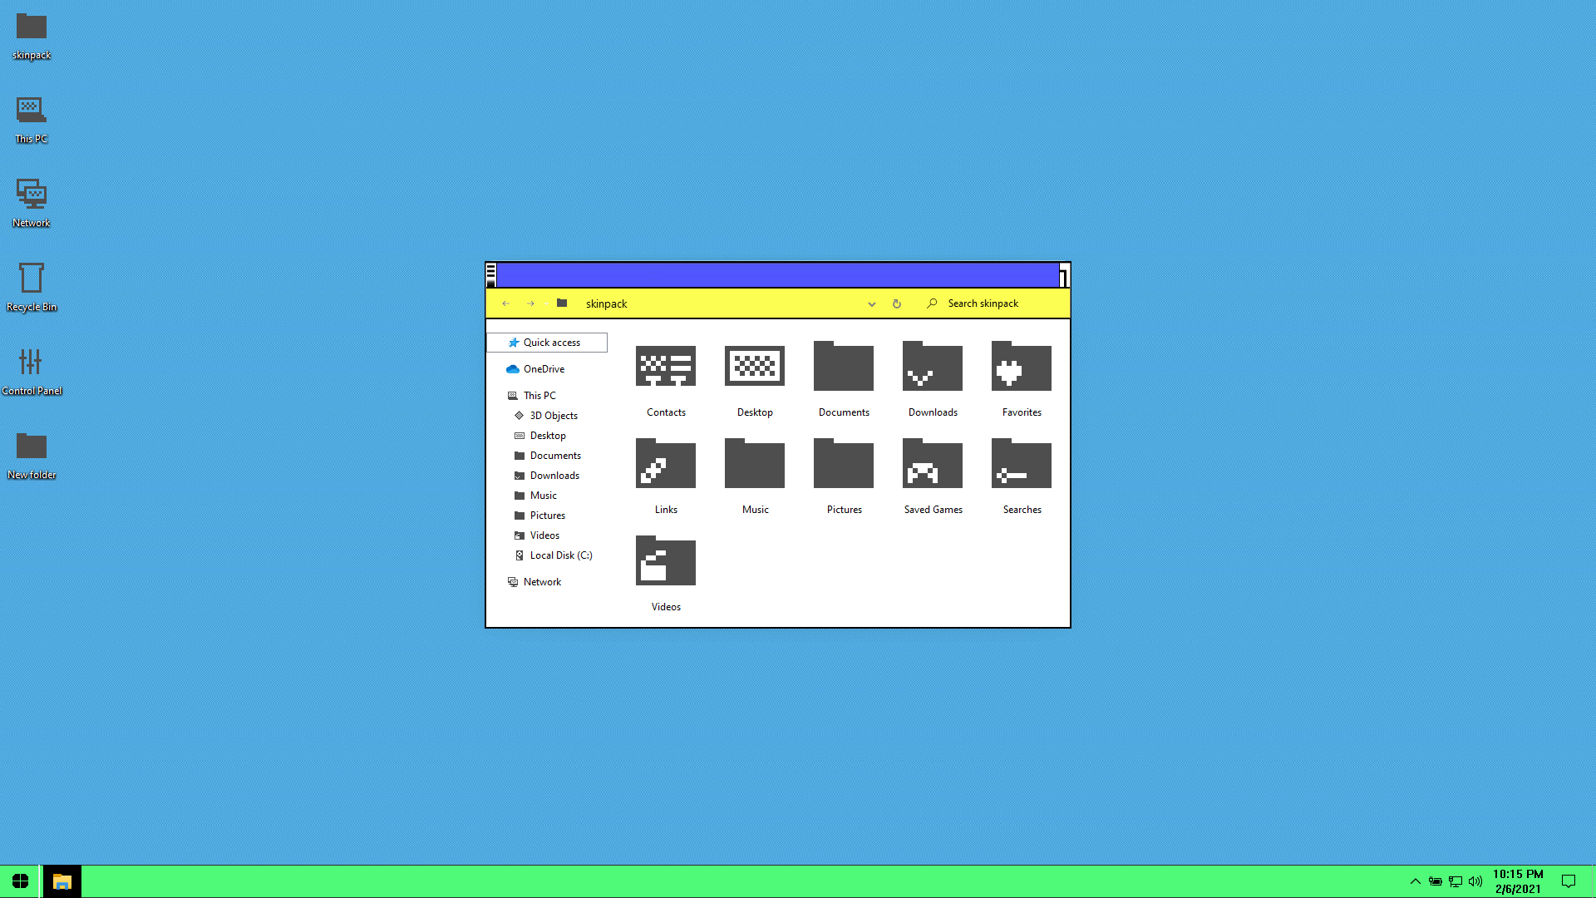Open the Contacts folder icon
Screen dimensions: 1596x898
[666, 367]
